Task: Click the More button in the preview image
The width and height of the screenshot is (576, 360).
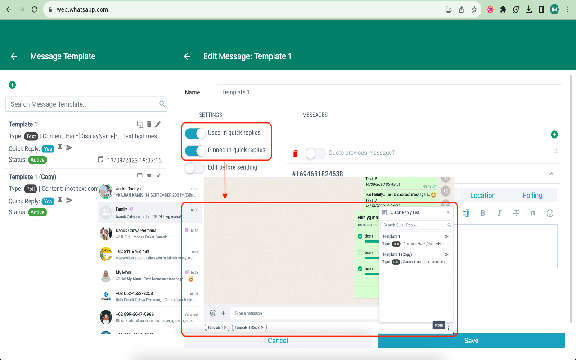Action: [439, 325]
